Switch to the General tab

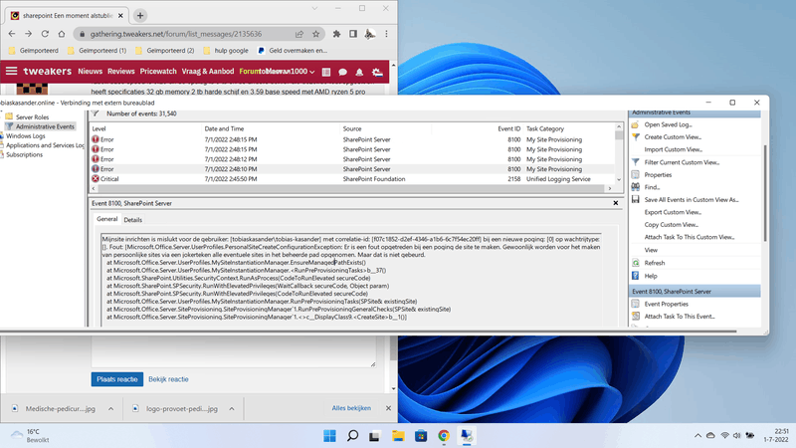(107, 219)
